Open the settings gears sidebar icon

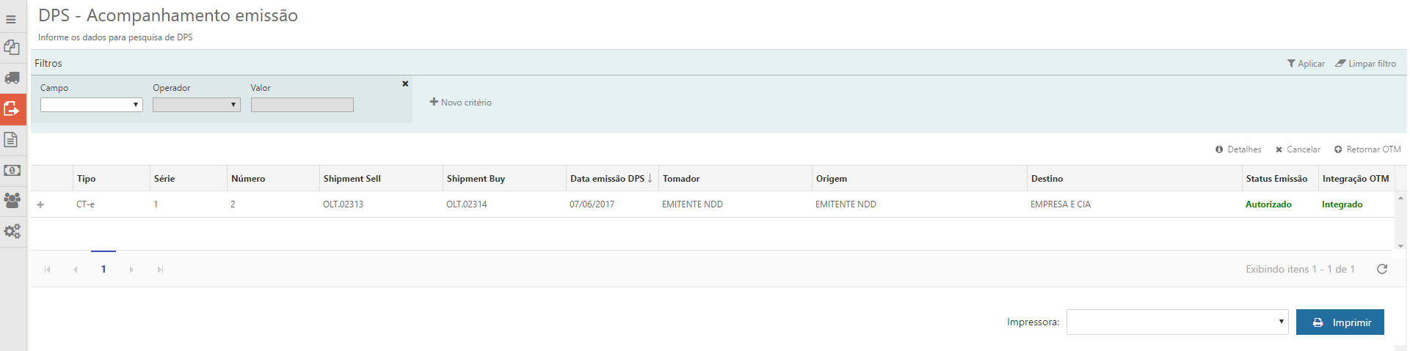(12, 231)
